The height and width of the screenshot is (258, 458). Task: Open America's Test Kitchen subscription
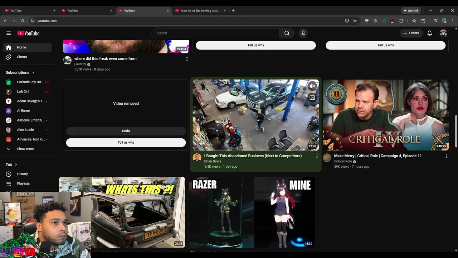27,139
